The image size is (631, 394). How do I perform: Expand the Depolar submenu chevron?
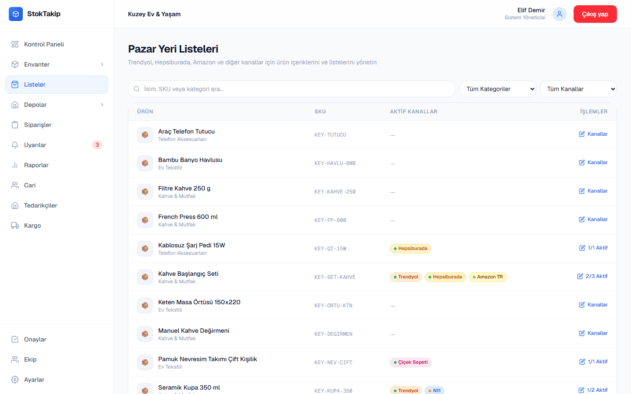pos(102,105)
